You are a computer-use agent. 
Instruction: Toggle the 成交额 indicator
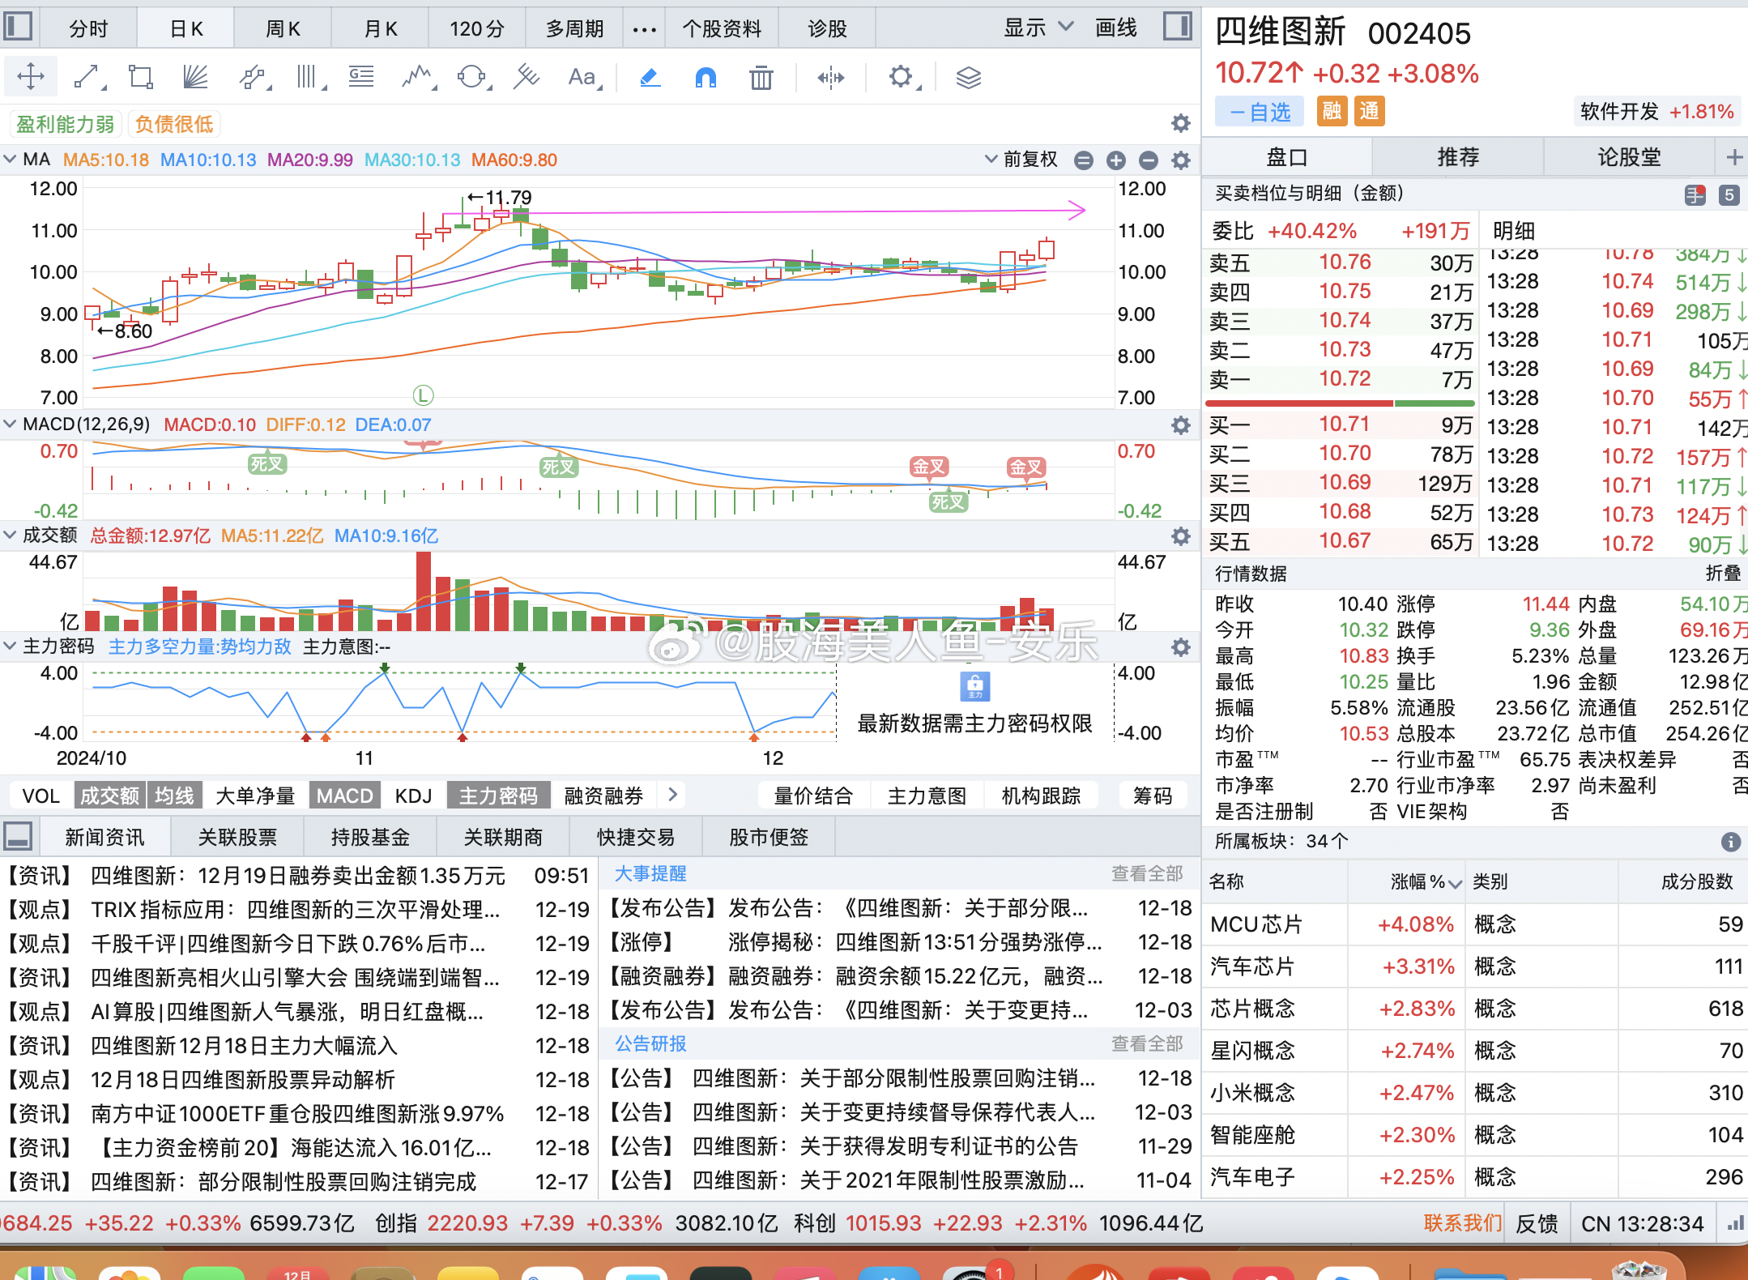(109, 796)
